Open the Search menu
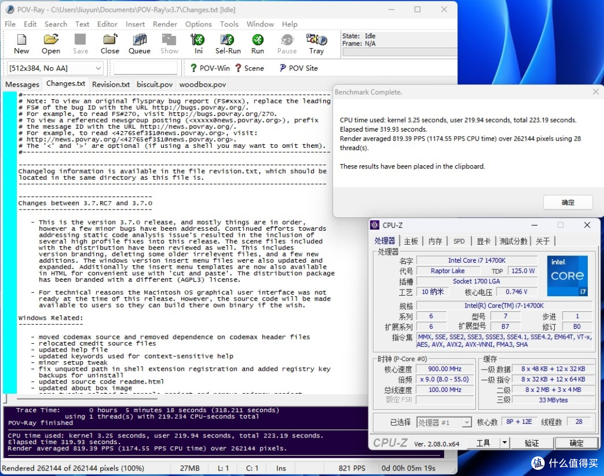Viewport: 604px width, 476px height. [55, 24]
